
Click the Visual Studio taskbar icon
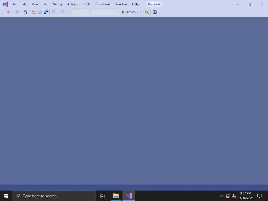129,196
